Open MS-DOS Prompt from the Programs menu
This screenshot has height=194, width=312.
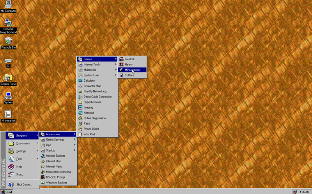[55, 177]
